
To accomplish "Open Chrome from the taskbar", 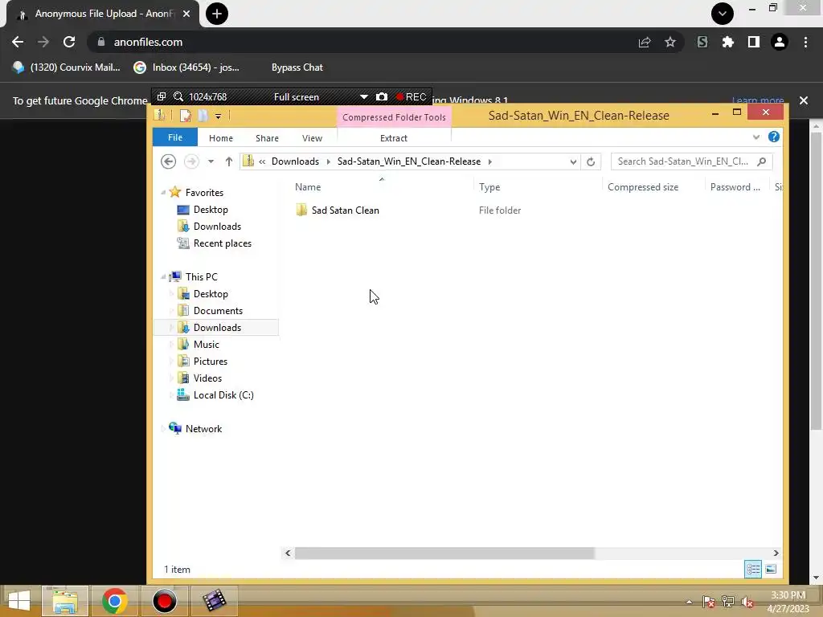I will pos(114,601).
